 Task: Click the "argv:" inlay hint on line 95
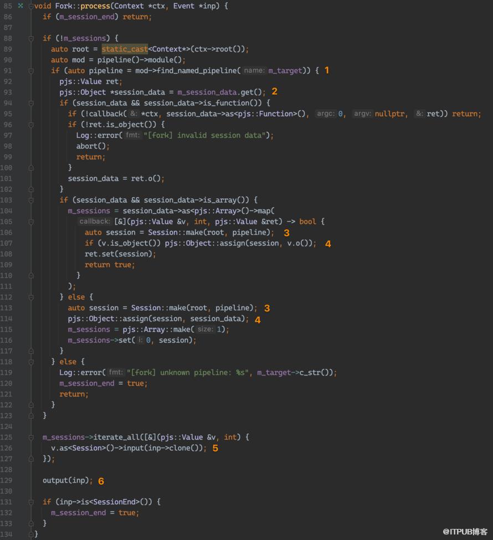tap(362, 114)
